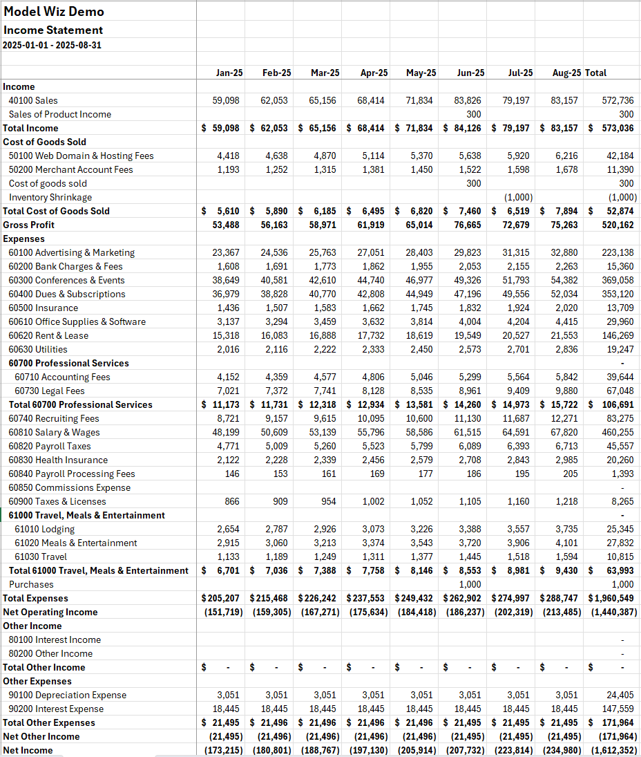Click the Total Expenses total $1,960,549 cell
Screen dimensions: 641x757
[x=611, y=598]
